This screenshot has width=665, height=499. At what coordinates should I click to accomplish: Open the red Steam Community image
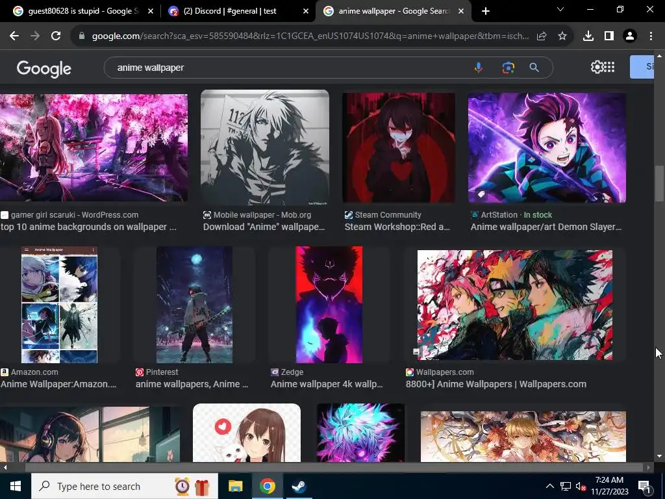[399, 147]
